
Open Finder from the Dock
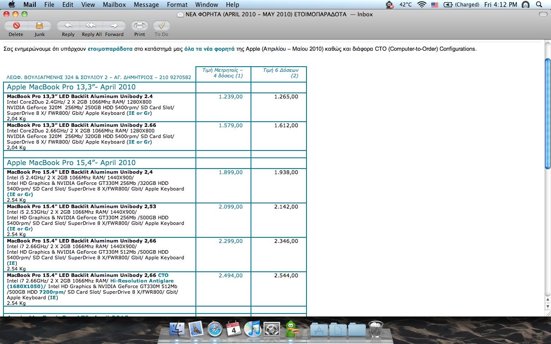(x=177, y=329)
